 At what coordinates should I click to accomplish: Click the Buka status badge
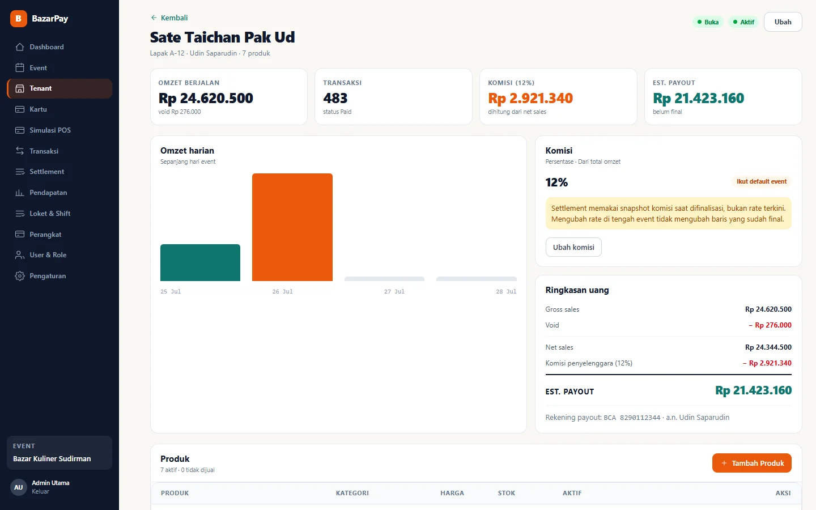[708, 22]
